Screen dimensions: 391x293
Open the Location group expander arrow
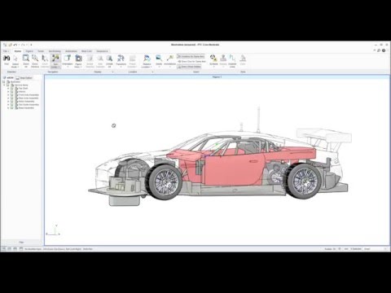pyautogui.click(x=152, y=72)
